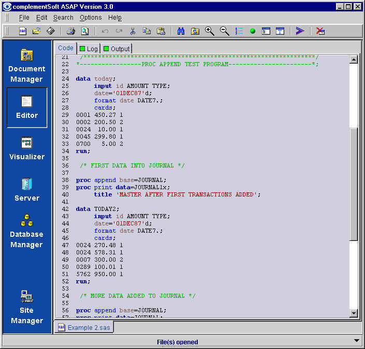The height and width of the screenshot is (349, 365).
Task: Switch to the Editor panel
Action: click(27, 108)
